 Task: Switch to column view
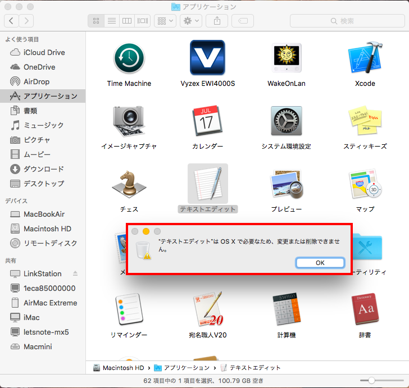127,21
